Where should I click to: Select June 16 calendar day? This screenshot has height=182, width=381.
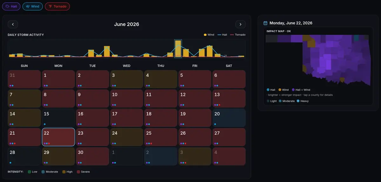pyautogui.click(x=93, y=118)
